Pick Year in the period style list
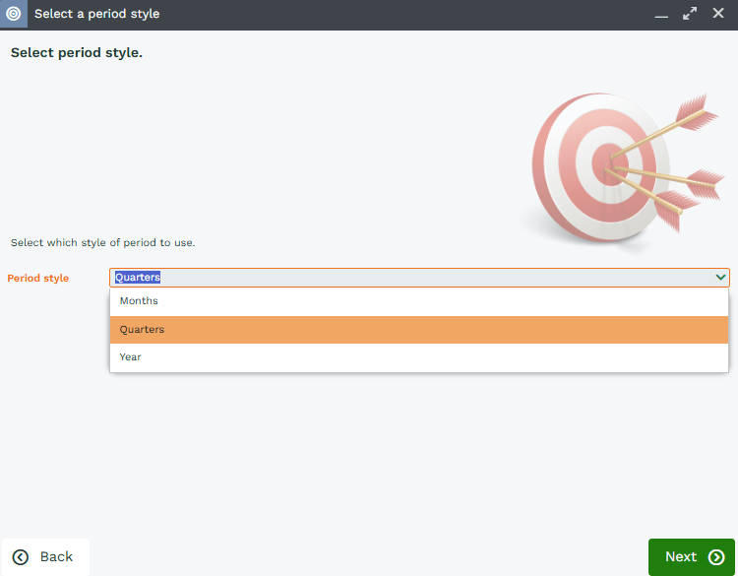Image resolution: width=738 pixels, height=576 pixels. [131, 357]
